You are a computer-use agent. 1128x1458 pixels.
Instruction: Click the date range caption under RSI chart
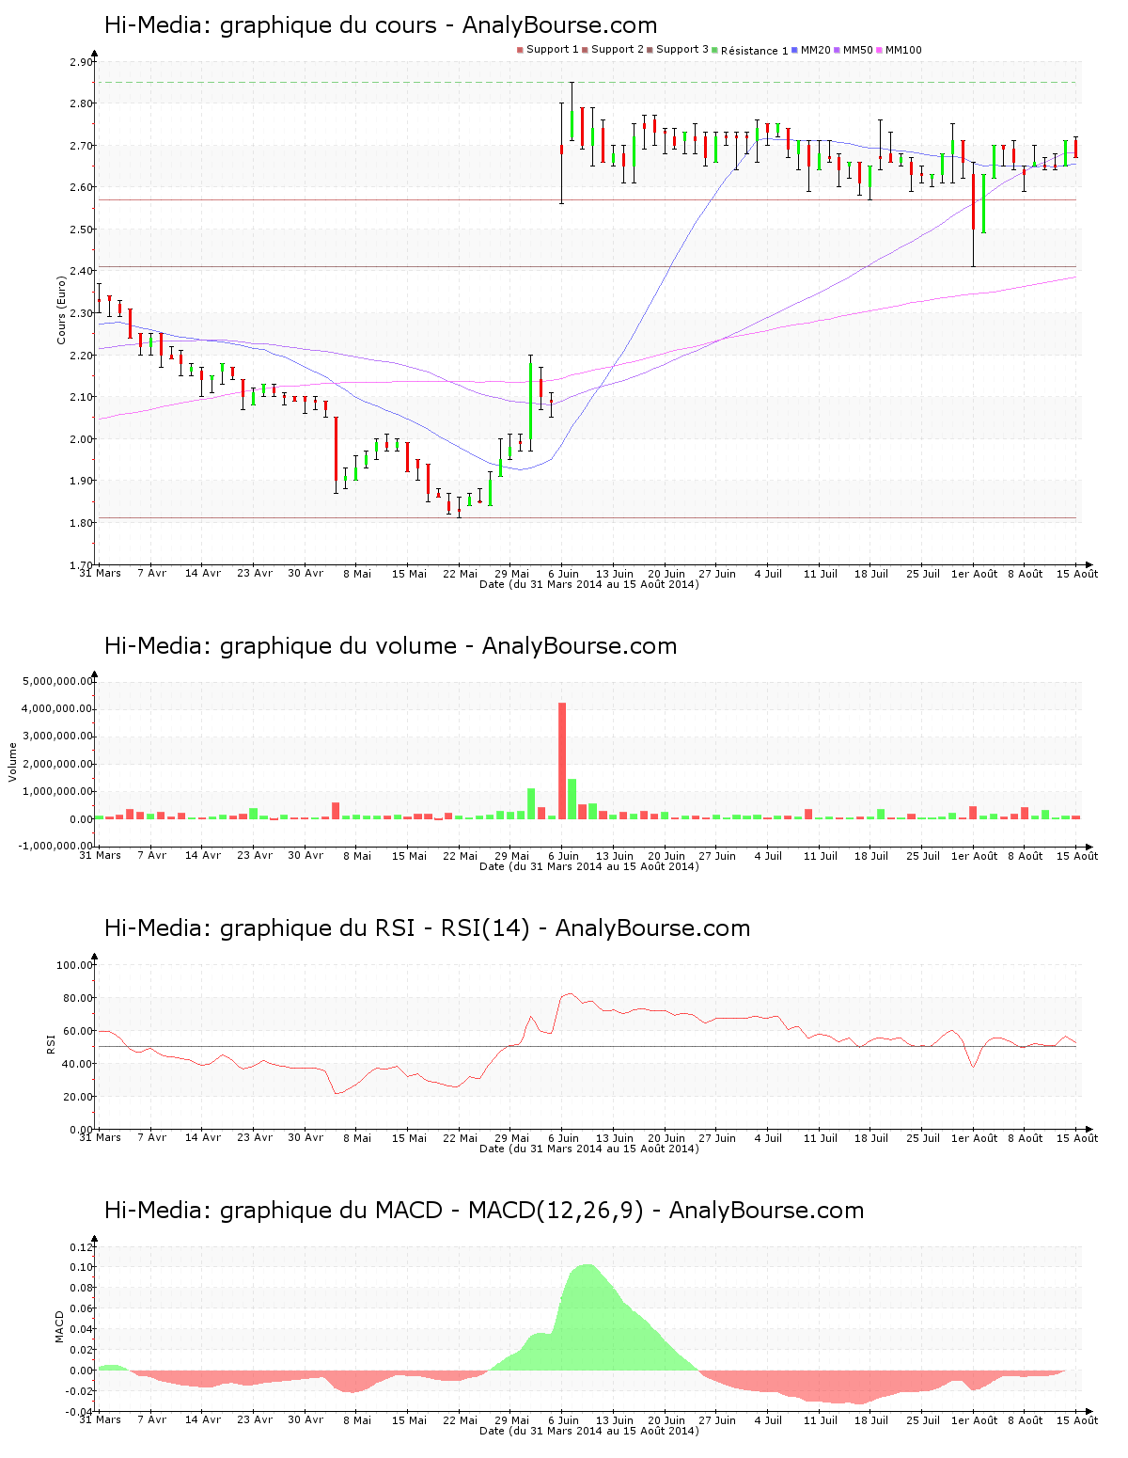[x=589, y=1149]
